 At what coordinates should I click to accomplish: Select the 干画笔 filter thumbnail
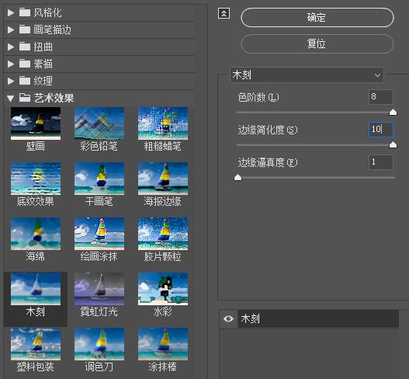[x=99, y=179]
